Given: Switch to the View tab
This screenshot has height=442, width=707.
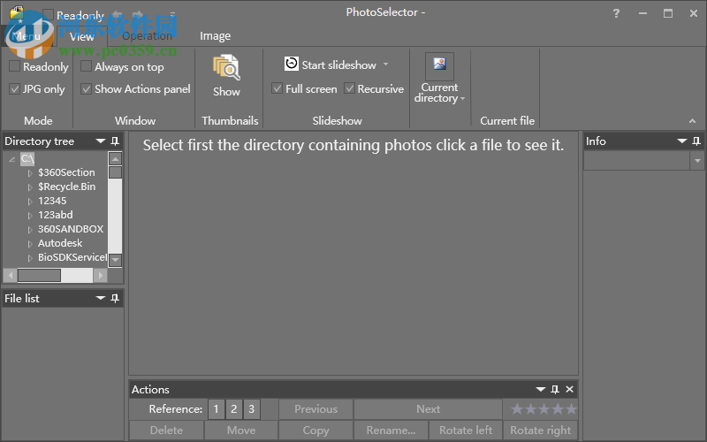Looking at the screenshot, I should (81, 36).
